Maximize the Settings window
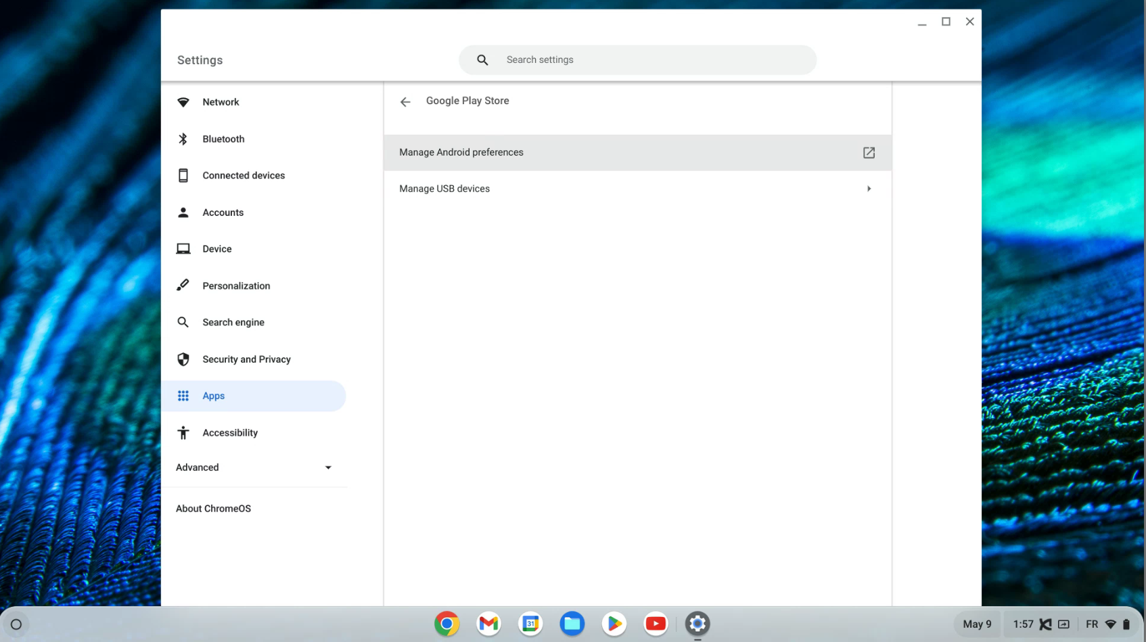1146x642 pixels. pos(946,22)
